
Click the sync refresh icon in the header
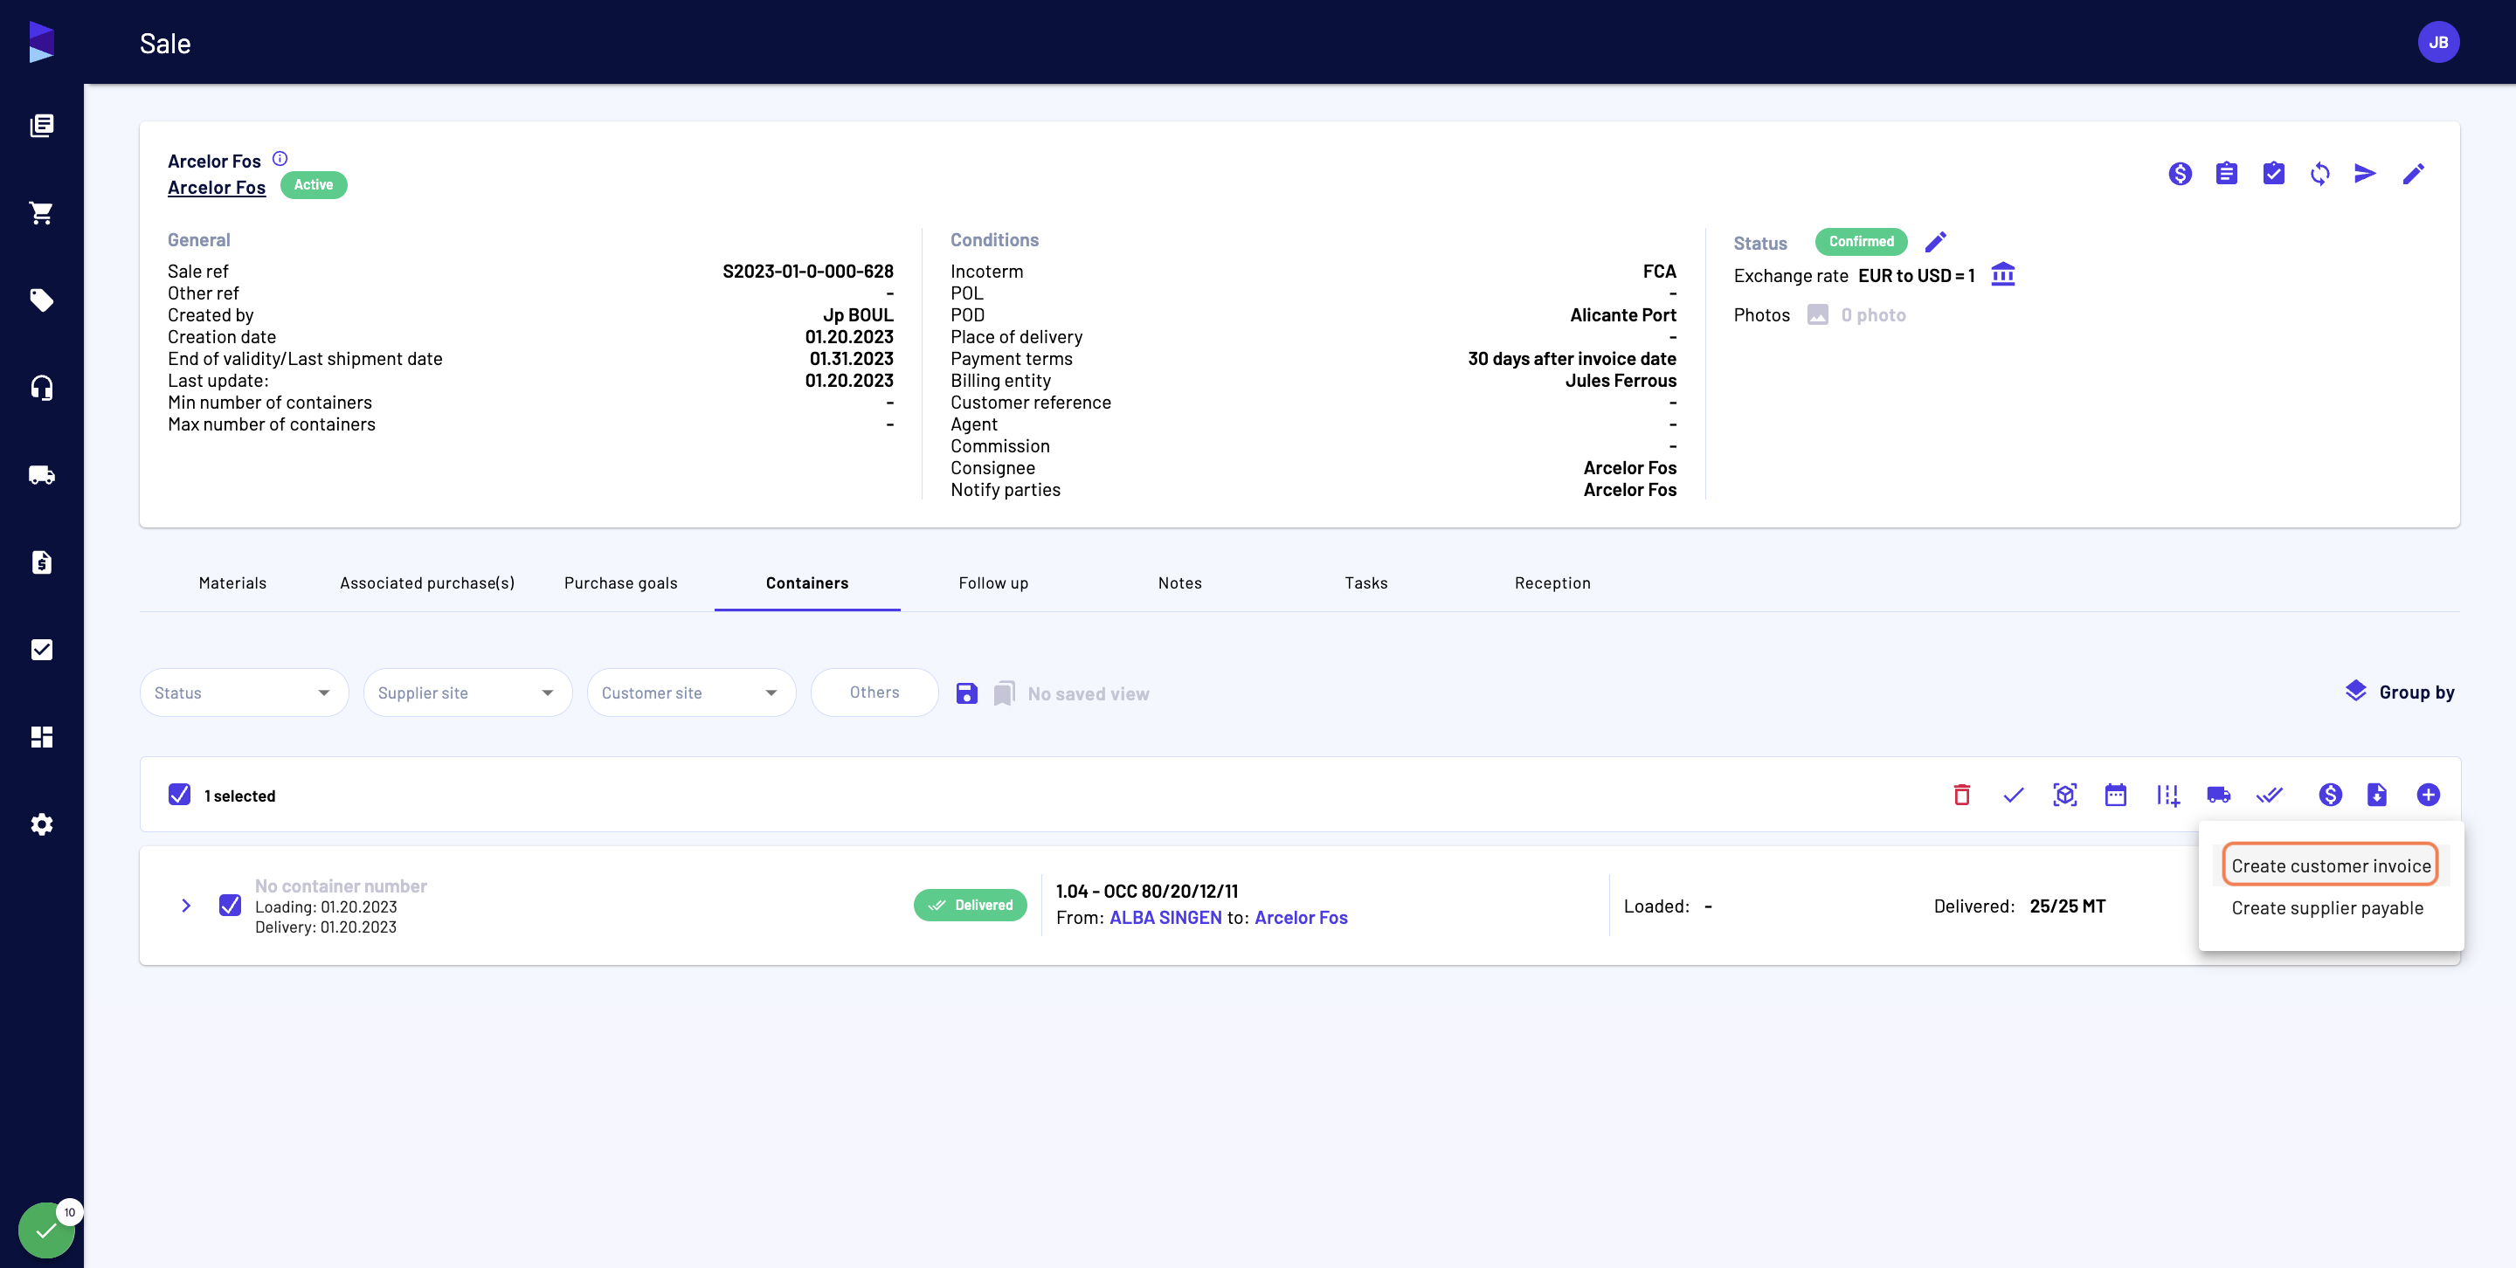tap(2319, 174)
